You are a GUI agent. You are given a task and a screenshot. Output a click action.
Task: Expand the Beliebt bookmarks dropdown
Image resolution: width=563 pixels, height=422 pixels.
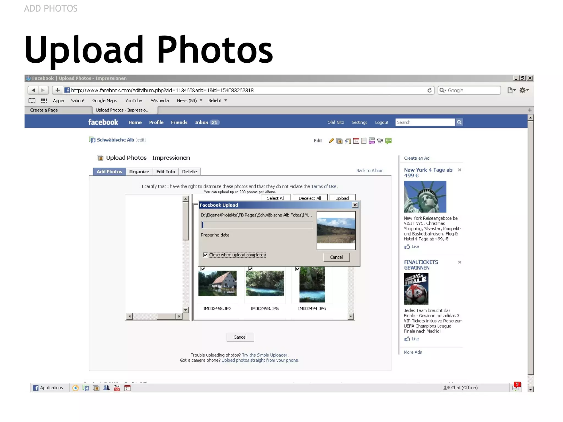point(226,101)
